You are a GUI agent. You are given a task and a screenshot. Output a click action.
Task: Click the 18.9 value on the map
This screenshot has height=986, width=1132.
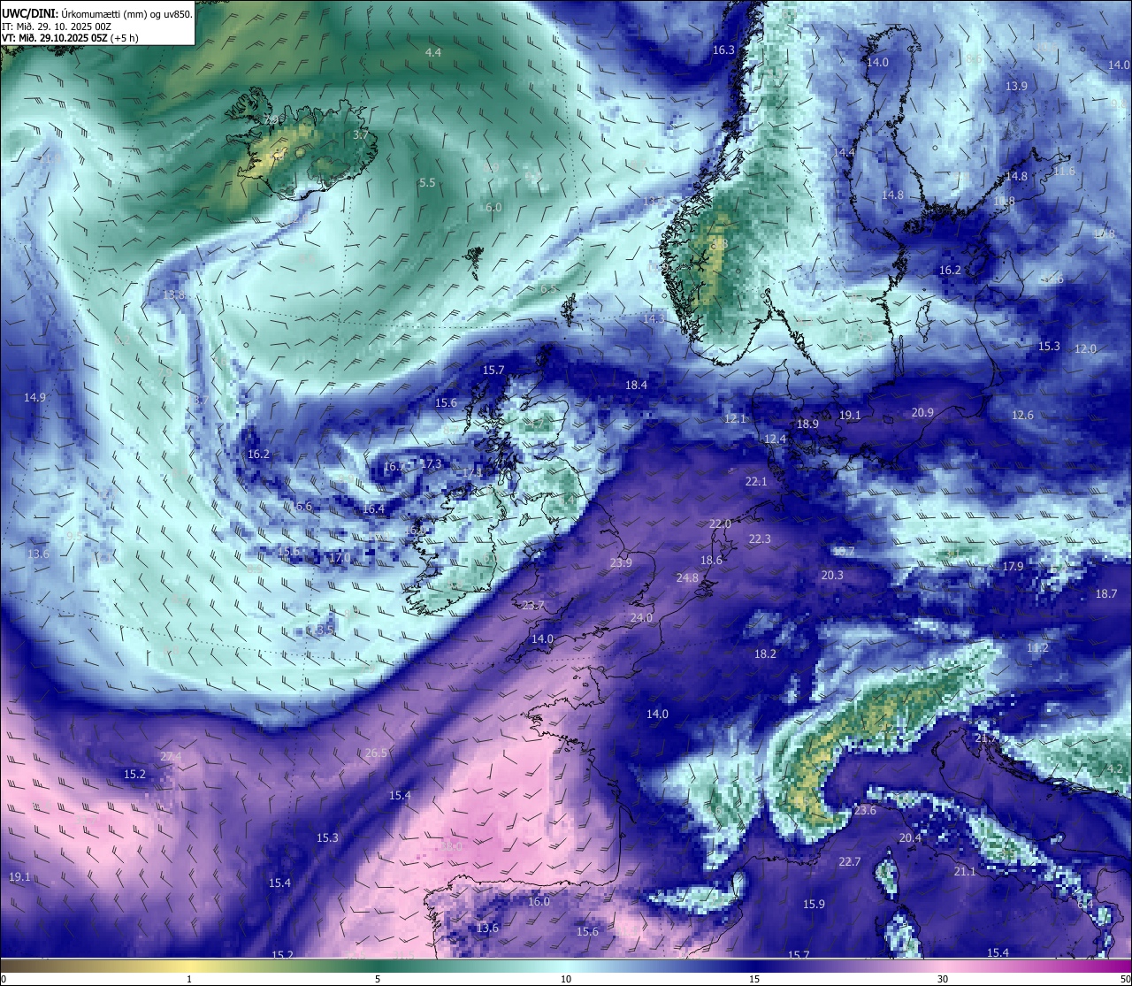[x=807, y=424]
